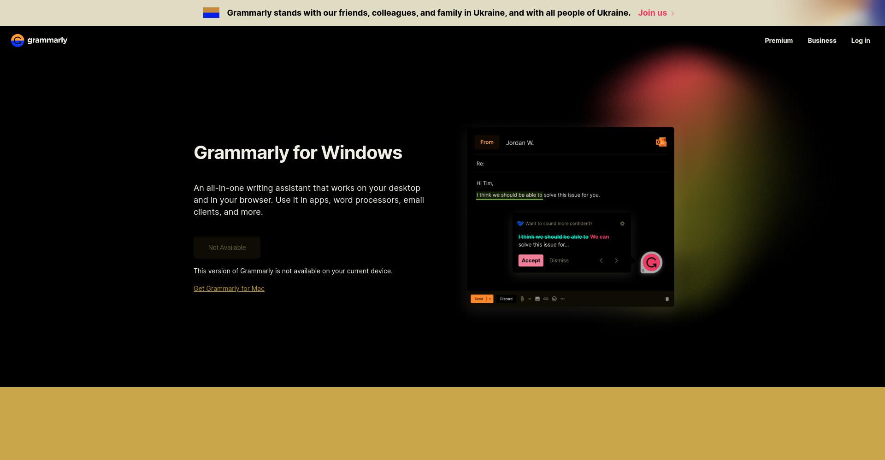Click the 'An all-in-one writing assistant' description
The image size is (885, 460).
pos(309,200)
